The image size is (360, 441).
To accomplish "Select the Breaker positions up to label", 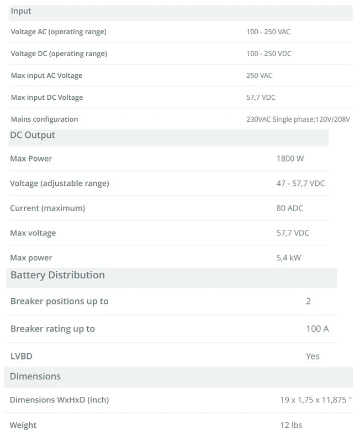I will point(60,301).
